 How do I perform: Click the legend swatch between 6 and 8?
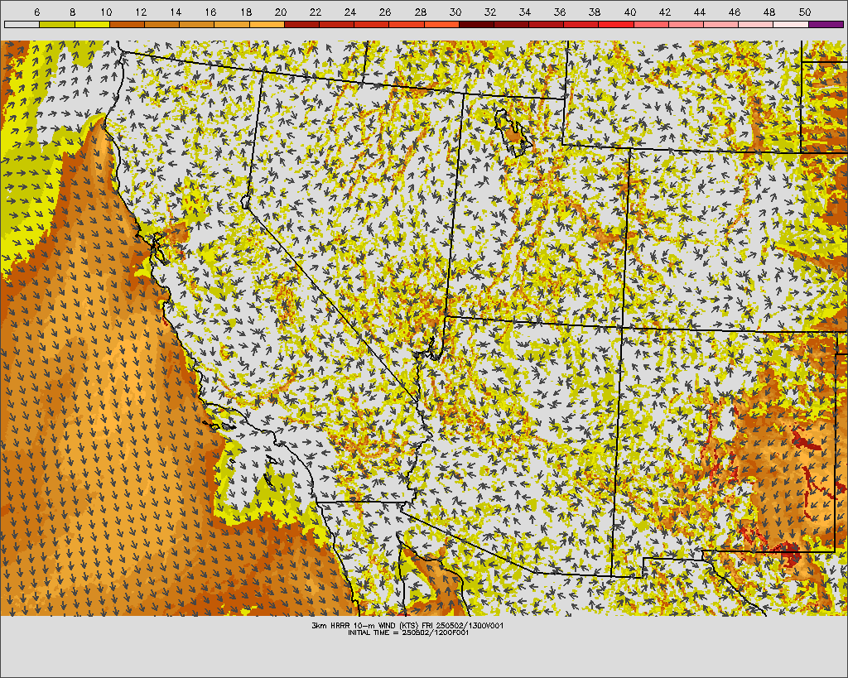[57, 24]
